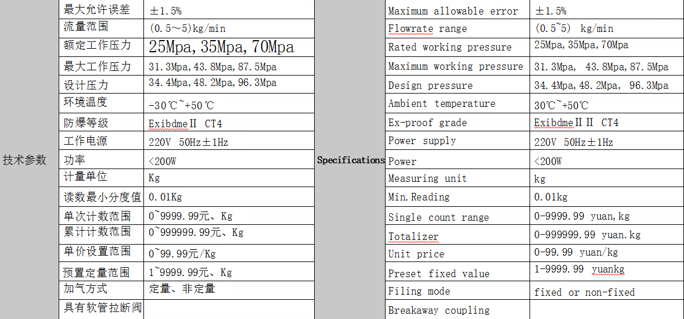Select the "Ambient temperature" label cell

coord(441,103)
